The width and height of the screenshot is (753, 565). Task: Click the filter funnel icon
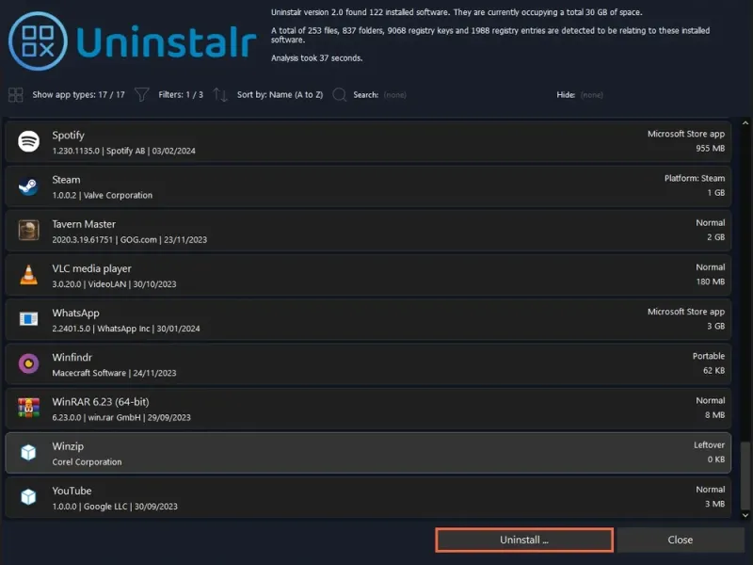142,95
